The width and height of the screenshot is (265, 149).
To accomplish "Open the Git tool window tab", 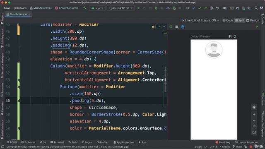I will (x=43, y=142).
